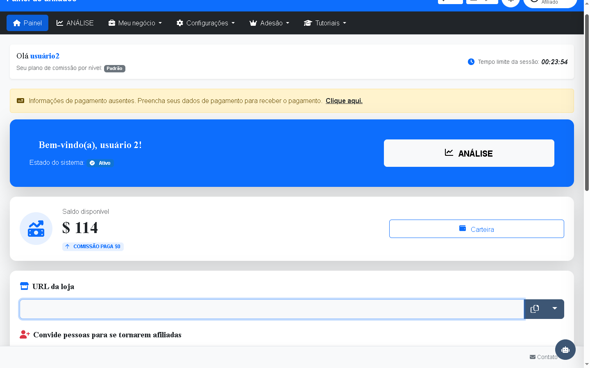590x368 pixels.
Task: Click the invite affiliates person-plus icon
Action: [x=25, y=334]
